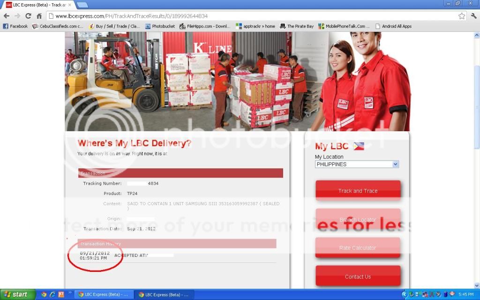Select the LBC Express (Beta) browser tab
480x300 pixels.
[38, 5]
